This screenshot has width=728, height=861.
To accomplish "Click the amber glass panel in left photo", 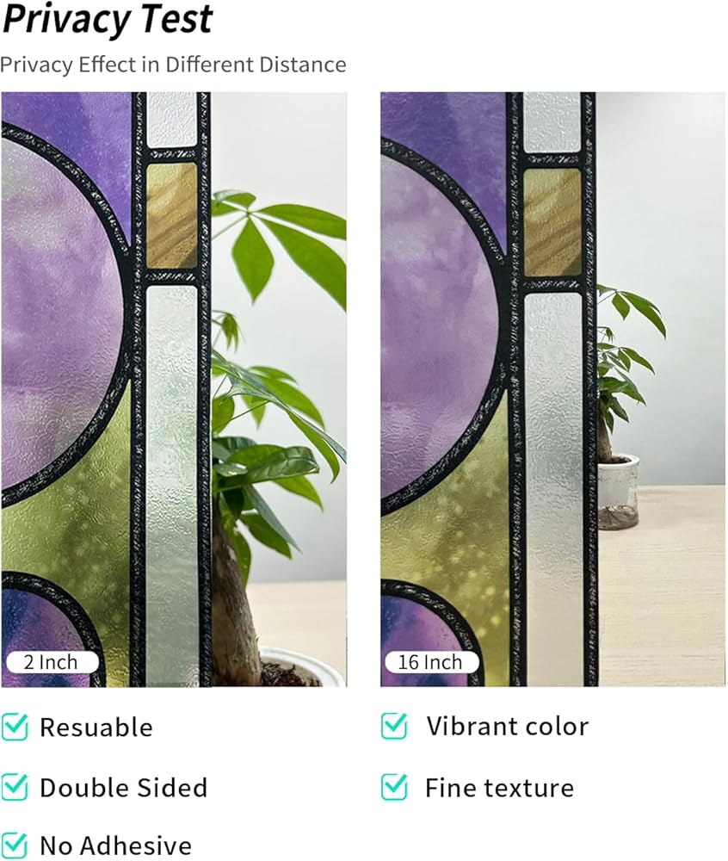I will click(172, 216).
